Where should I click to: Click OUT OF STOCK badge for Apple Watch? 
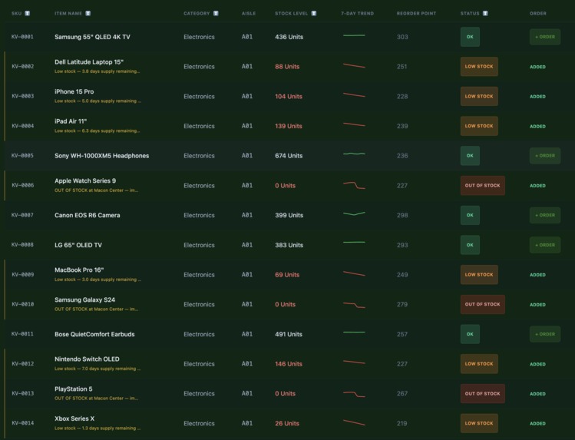[483, 186]
